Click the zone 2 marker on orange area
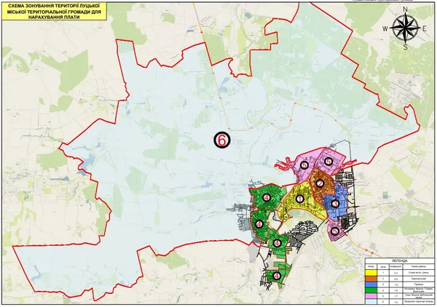The height and width of the screenshot is (307, 437). pyautogui.click(x=320, y=183)
